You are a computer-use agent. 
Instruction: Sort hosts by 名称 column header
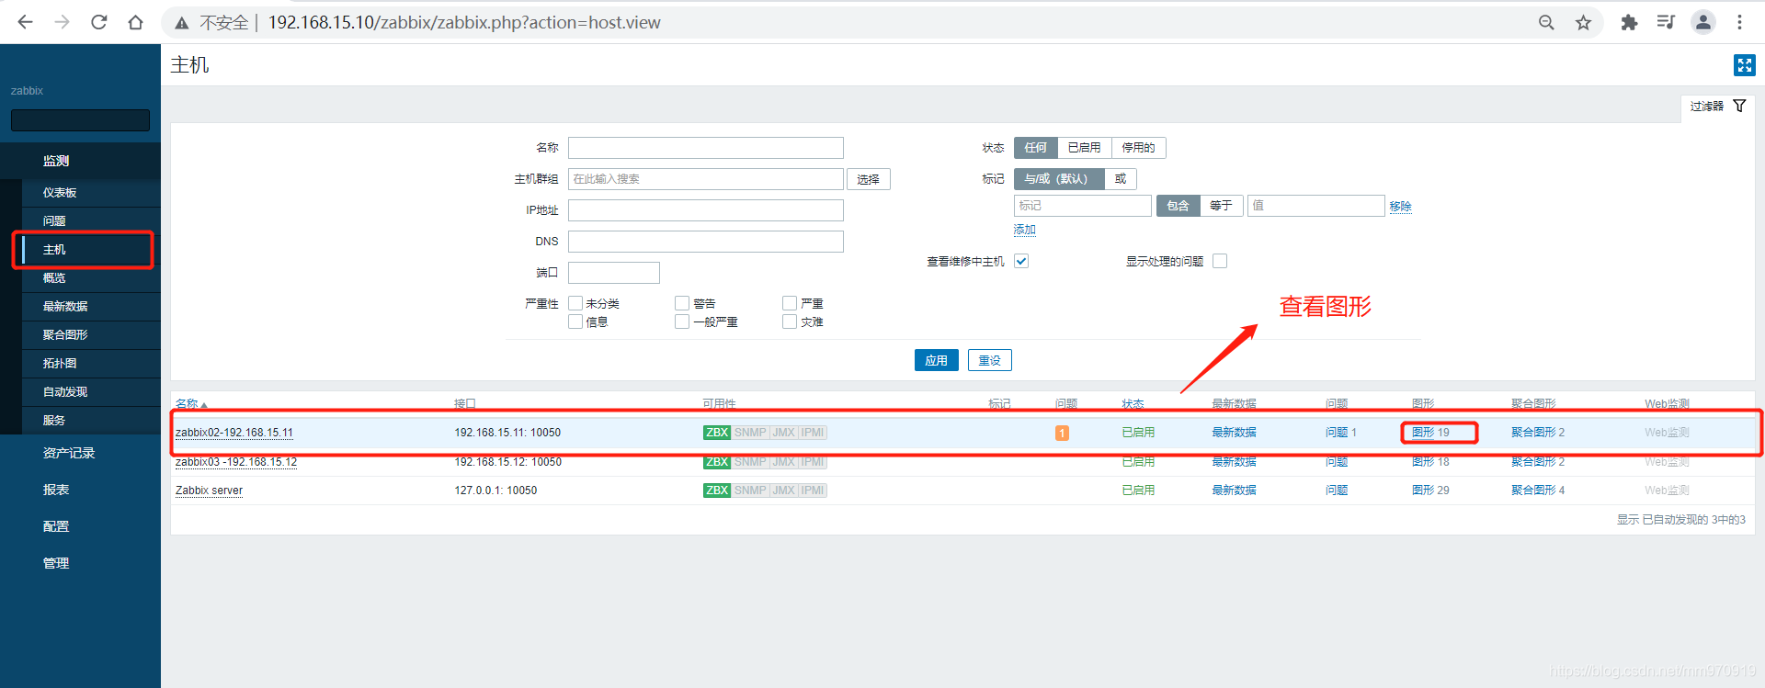coord(191,403)
